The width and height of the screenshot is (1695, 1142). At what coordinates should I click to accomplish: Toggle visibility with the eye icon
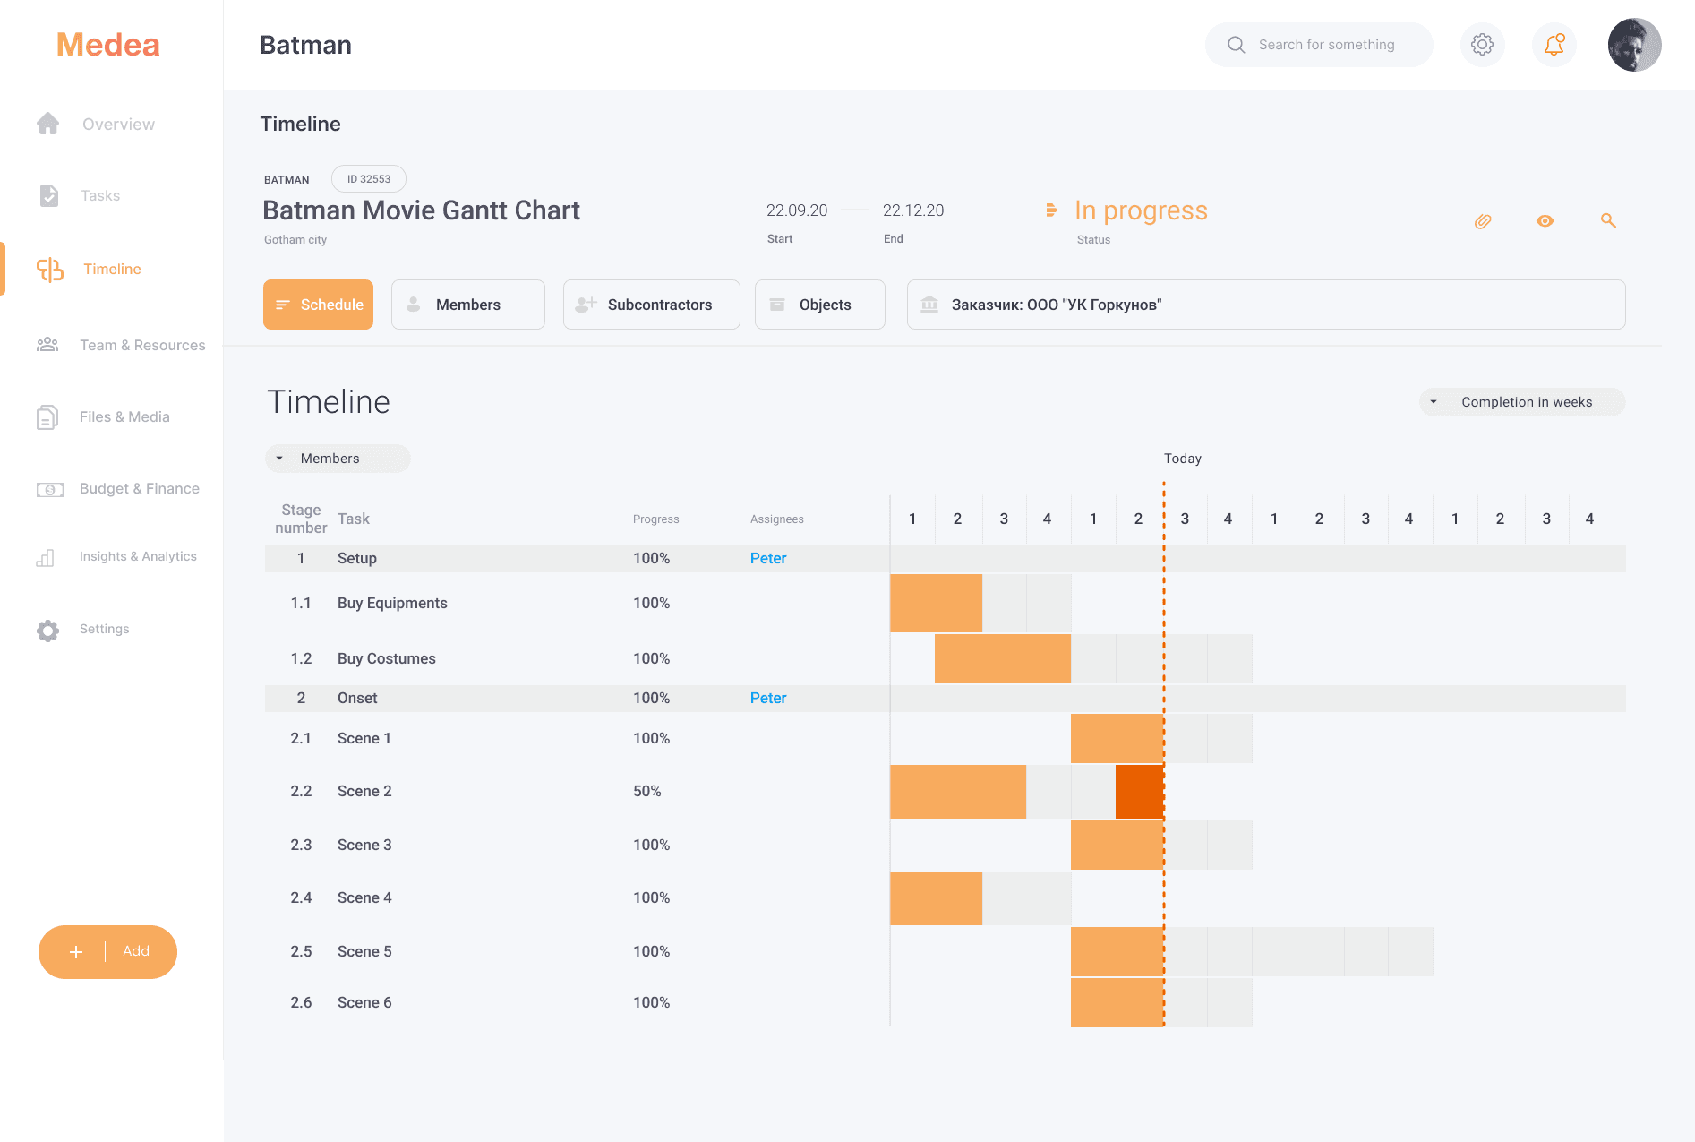pos(1545,221)
